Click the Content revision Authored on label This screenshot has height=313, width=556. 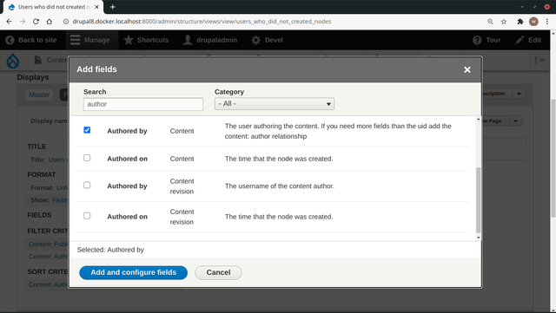tap(128, 217)
